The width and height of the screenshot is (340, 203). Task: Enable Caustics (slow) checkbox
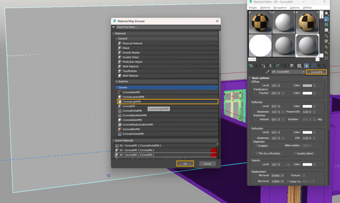[x=295, y=153]
